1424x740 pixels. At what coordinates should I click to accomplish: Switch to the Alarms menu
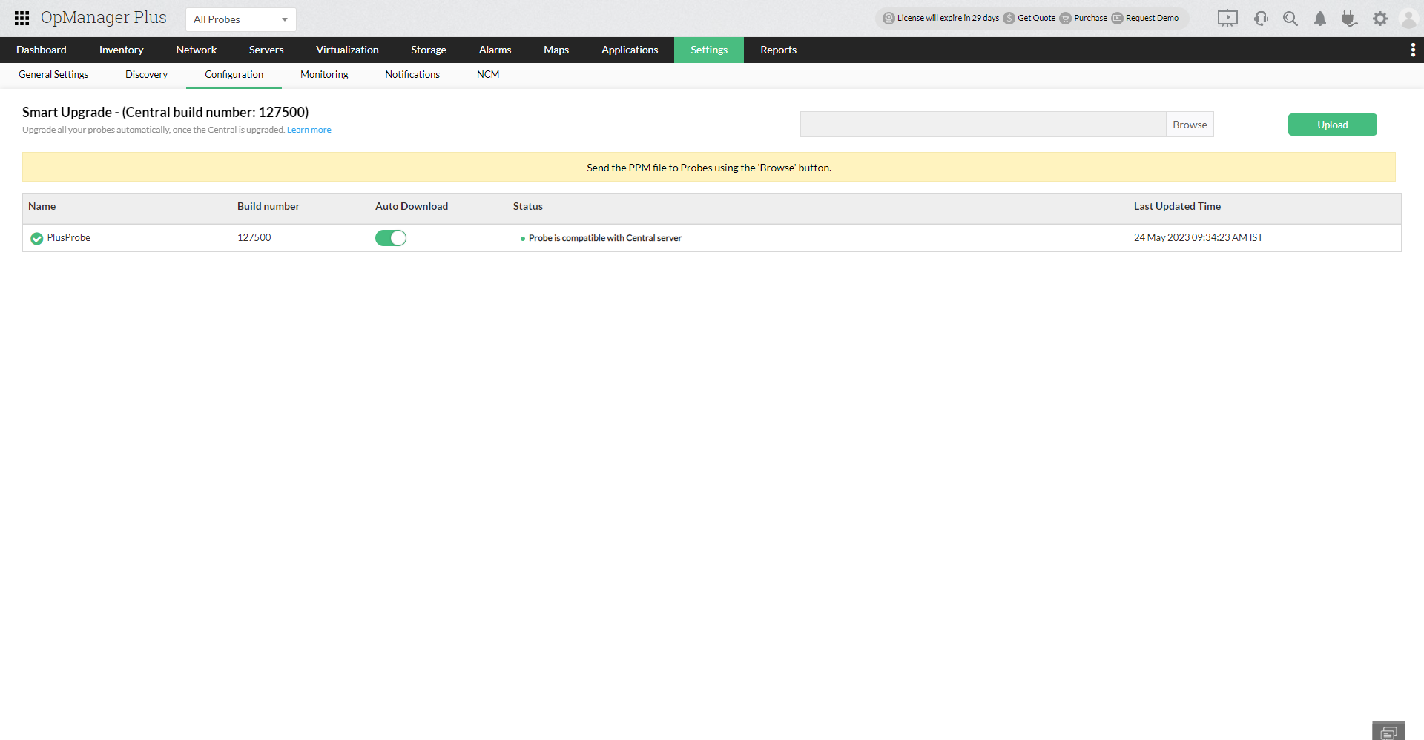(495, 50)
